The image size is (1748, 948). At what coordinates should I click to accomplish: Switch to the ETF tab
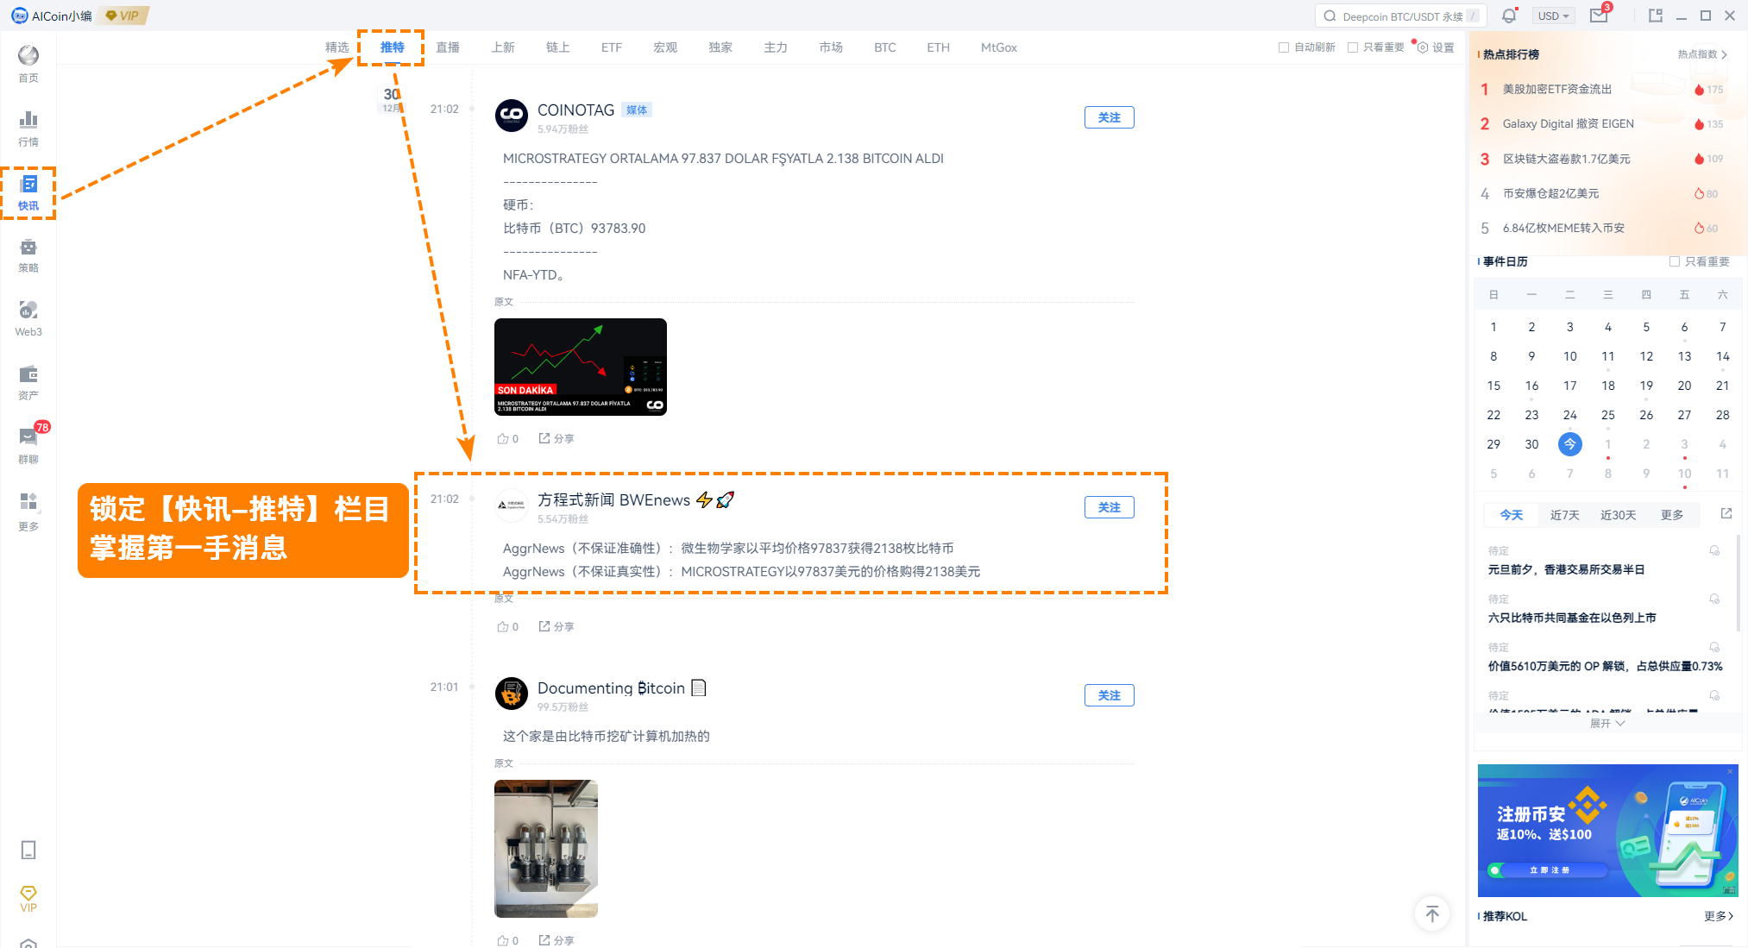point(612,47)
